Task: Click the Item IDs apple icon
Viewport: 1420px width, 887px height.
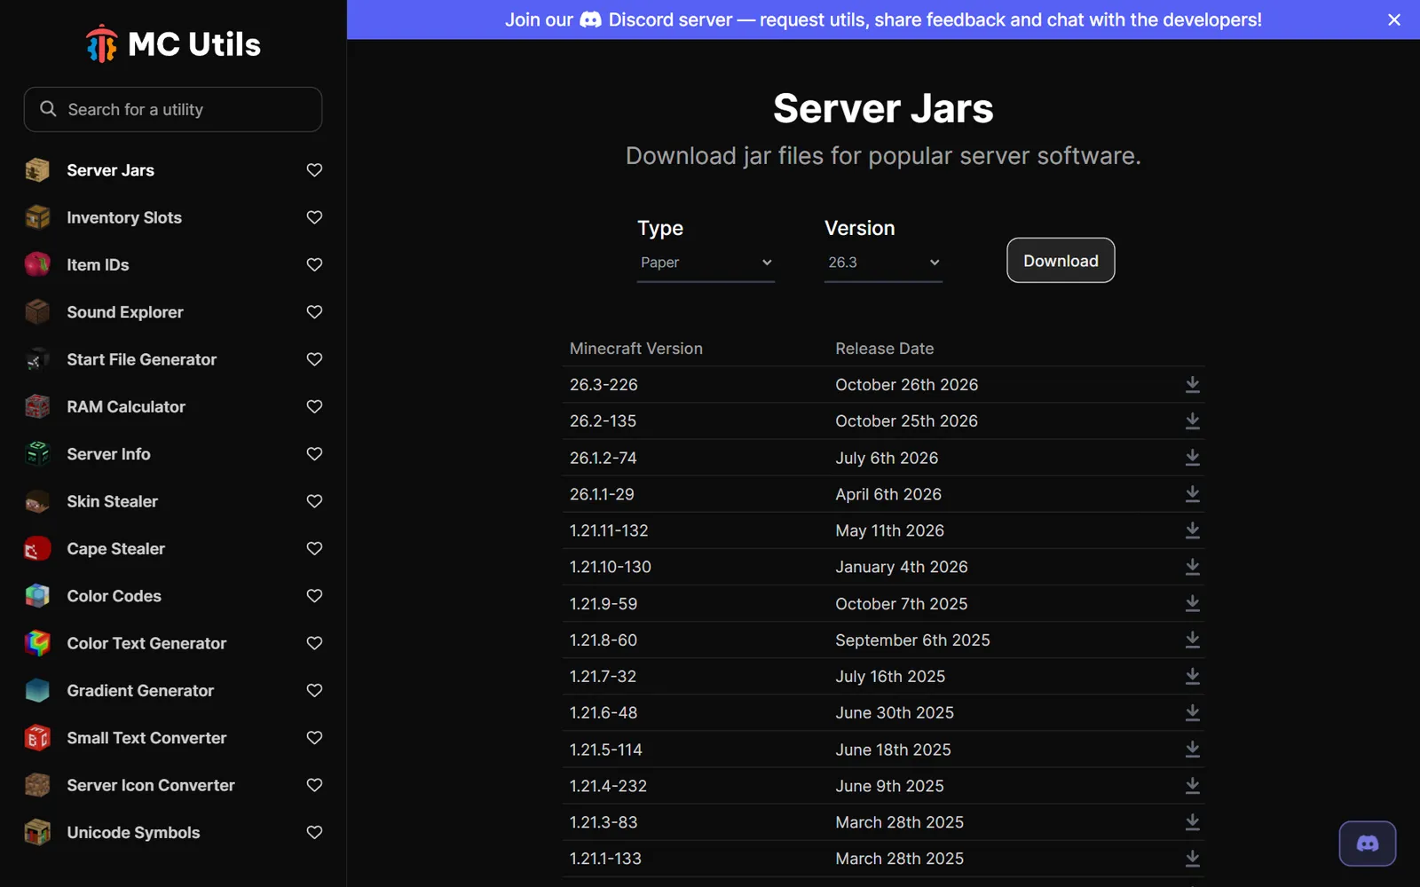Action: [37, 264]
